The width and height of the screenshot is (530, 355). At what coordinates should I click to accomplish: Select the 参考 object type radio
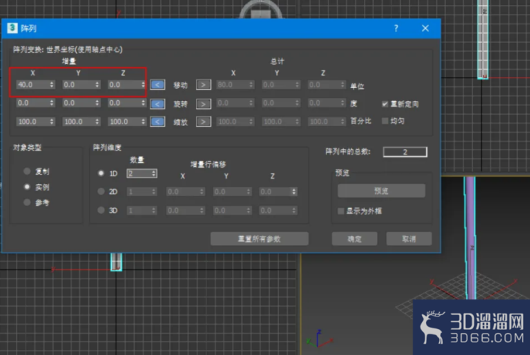coord(27,202)
